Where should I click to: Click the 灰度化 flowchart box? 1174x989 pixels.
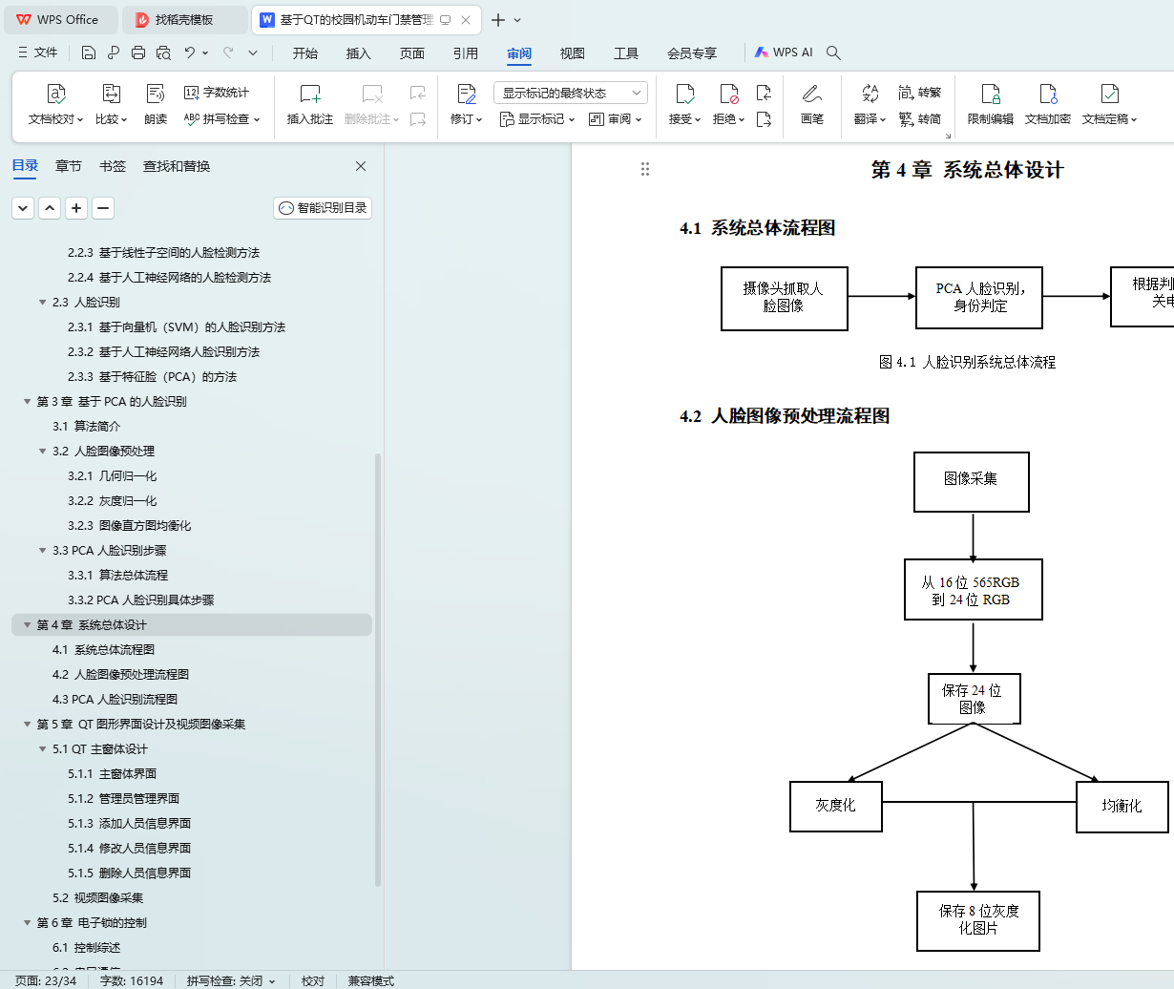[836, 806]
